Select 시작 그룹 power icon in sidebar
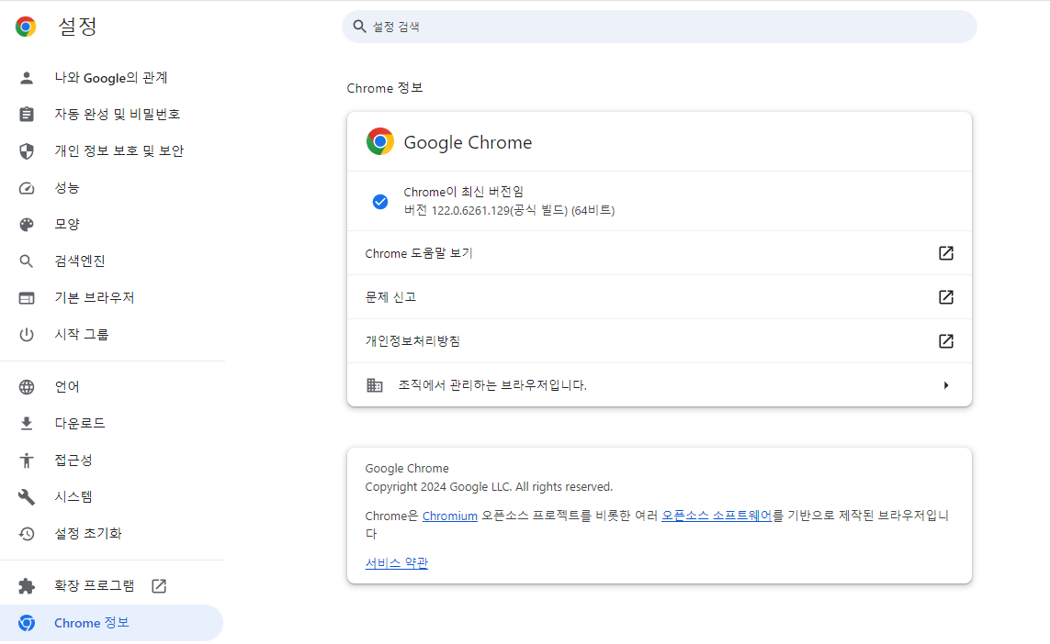This screenshot has width=1050, height=644. 28,333
